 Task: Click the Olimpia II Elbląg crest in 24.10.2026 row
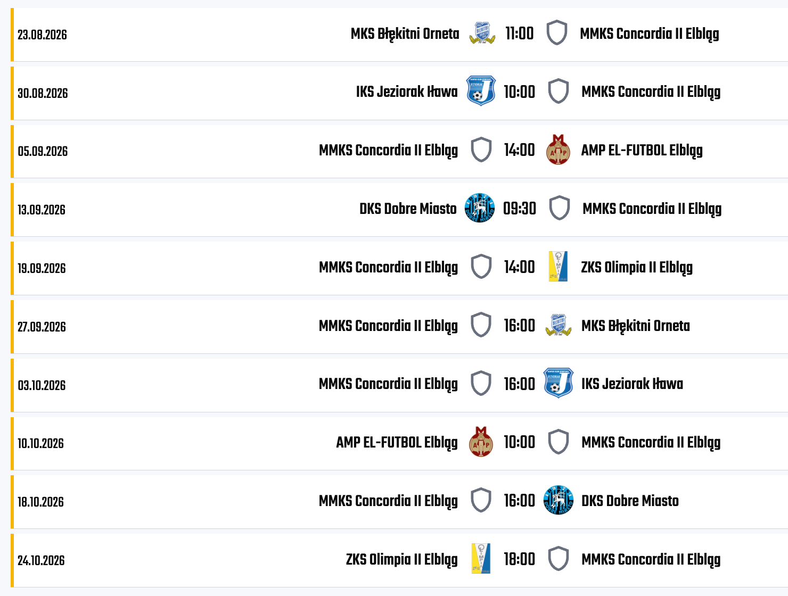pyautogui.click(x=481, y=558)
